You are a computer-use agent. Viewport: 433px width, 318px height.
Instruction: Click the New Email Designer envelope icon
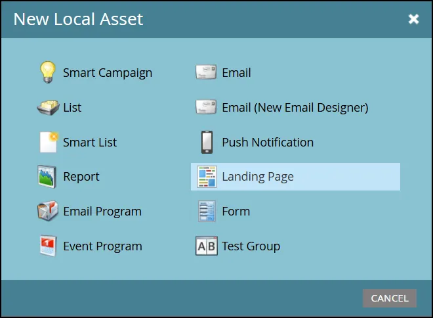pos(206,107)
